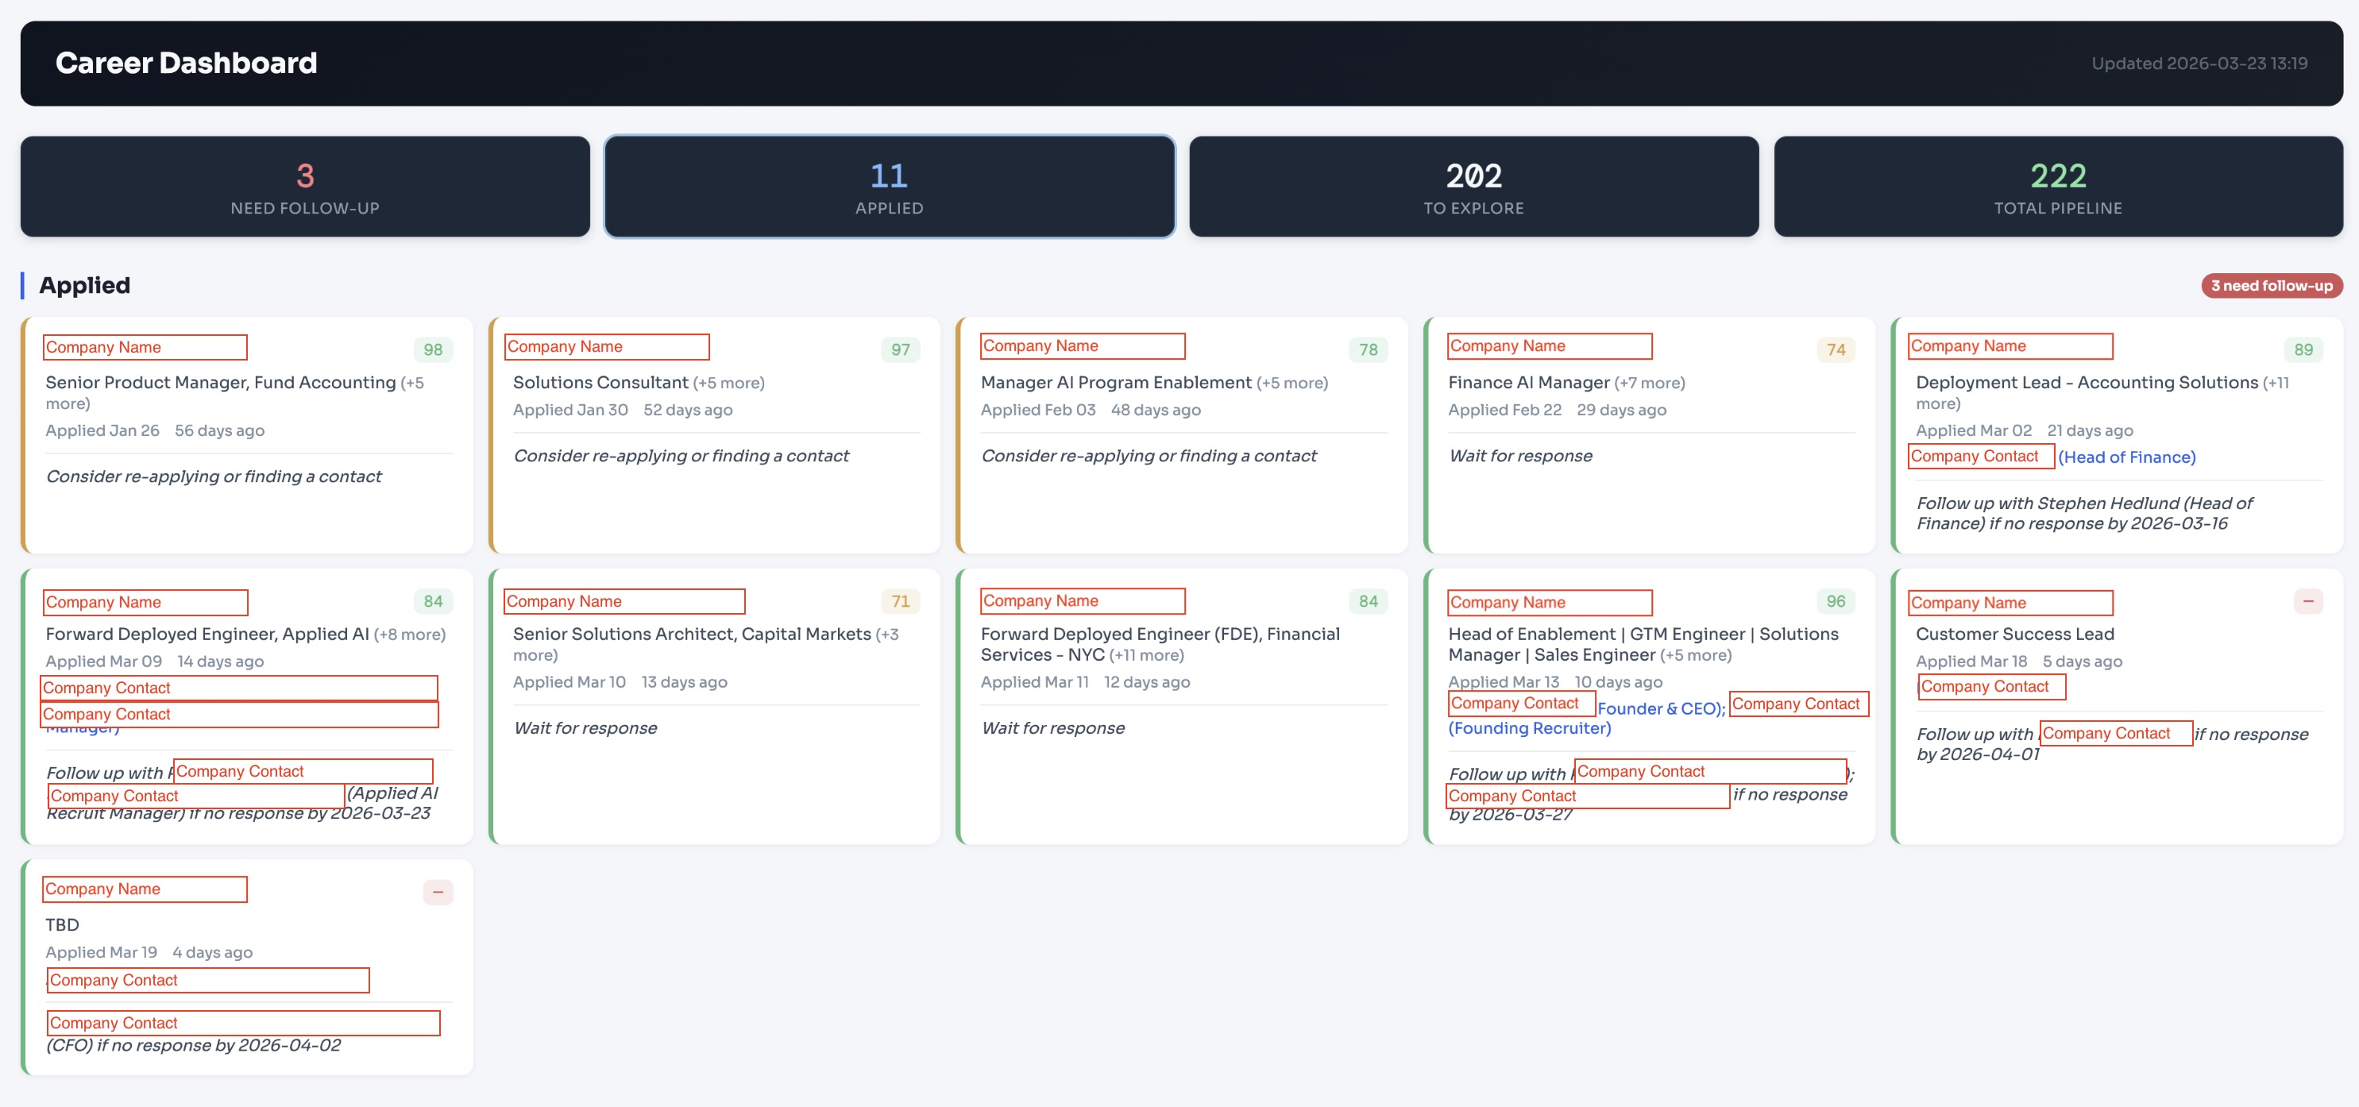Screen dimensions: 2359x1107
Task: Open the Total Pipeline stat card
Action: (2058, 187)
